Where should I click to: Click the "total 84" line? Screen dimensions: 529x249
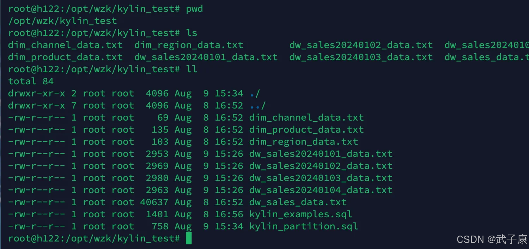[31, 81]
